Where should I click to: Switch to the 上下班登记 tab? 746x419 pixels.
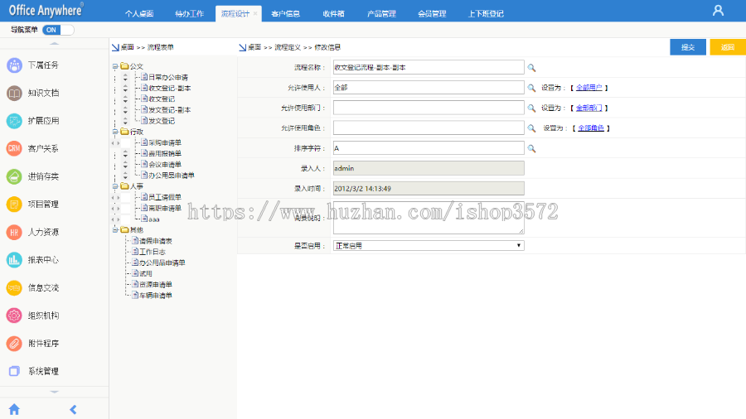point(486,14)
